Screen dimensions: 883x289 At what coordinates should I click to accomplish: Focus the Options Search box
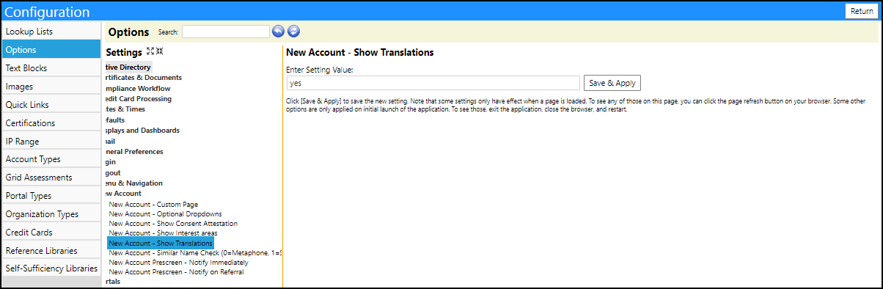tap(226, 32)
